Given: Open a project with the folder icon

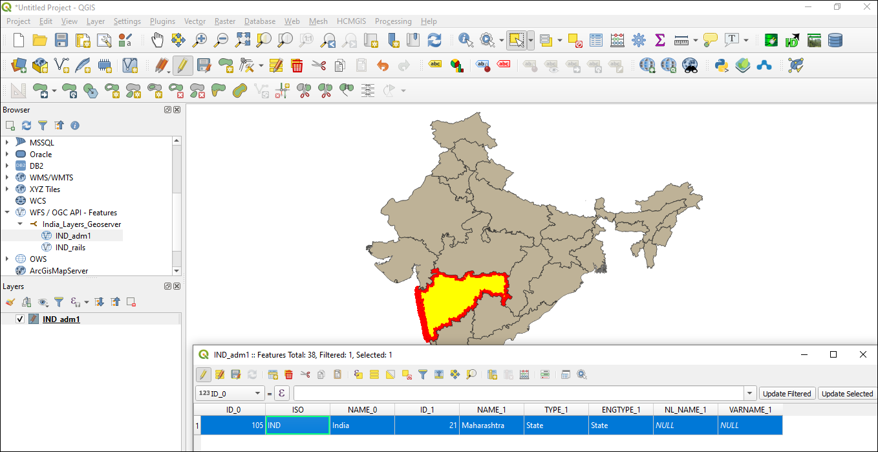Looking at the screenshot, I should click(40, 40).
